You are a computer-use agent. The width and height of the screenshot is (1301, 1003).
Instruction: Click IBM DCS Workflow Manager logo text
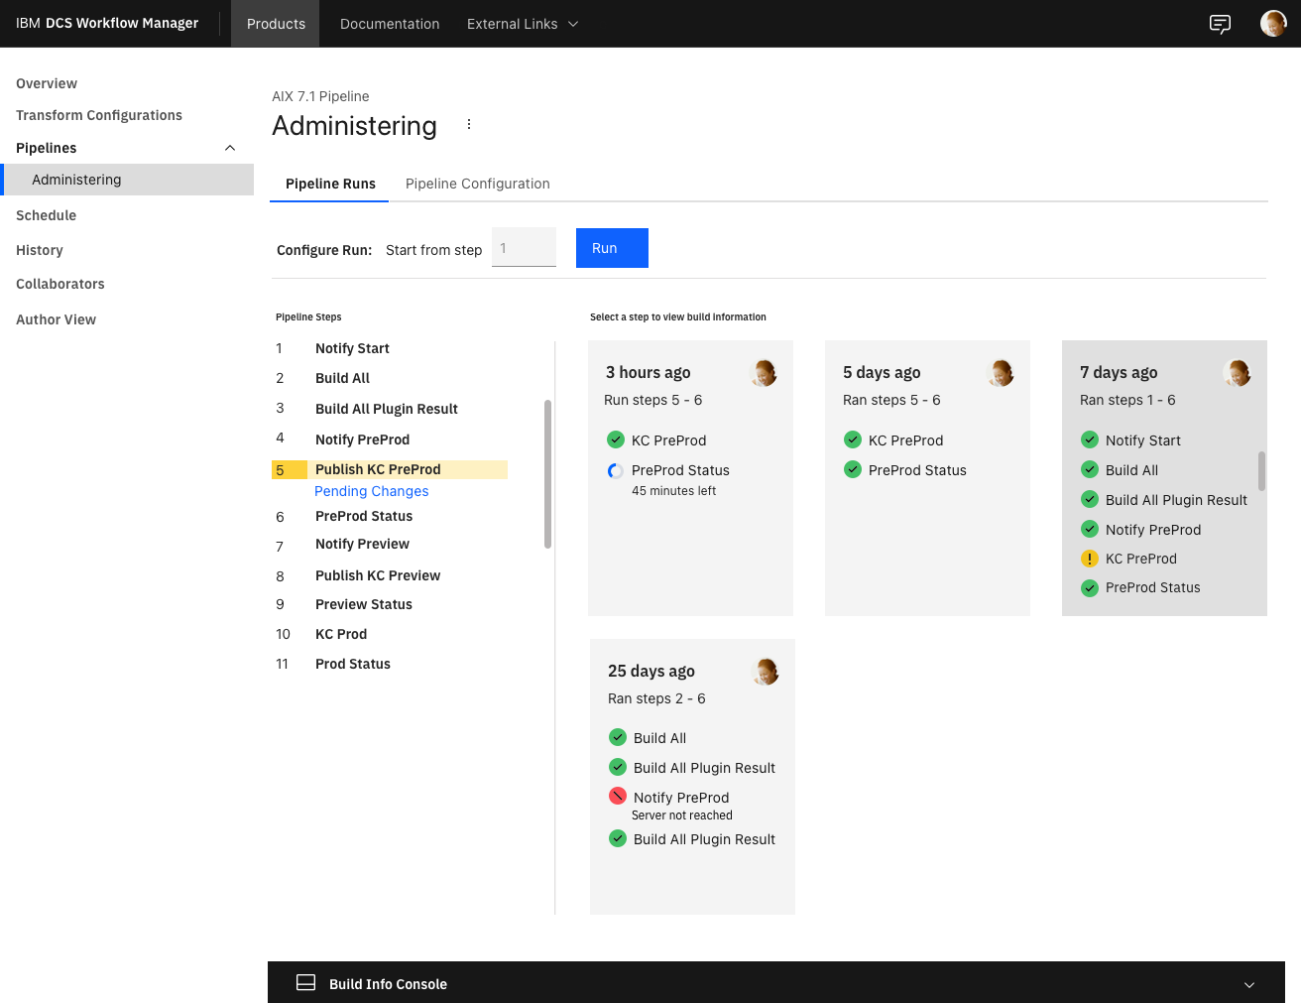click(107, 23)
